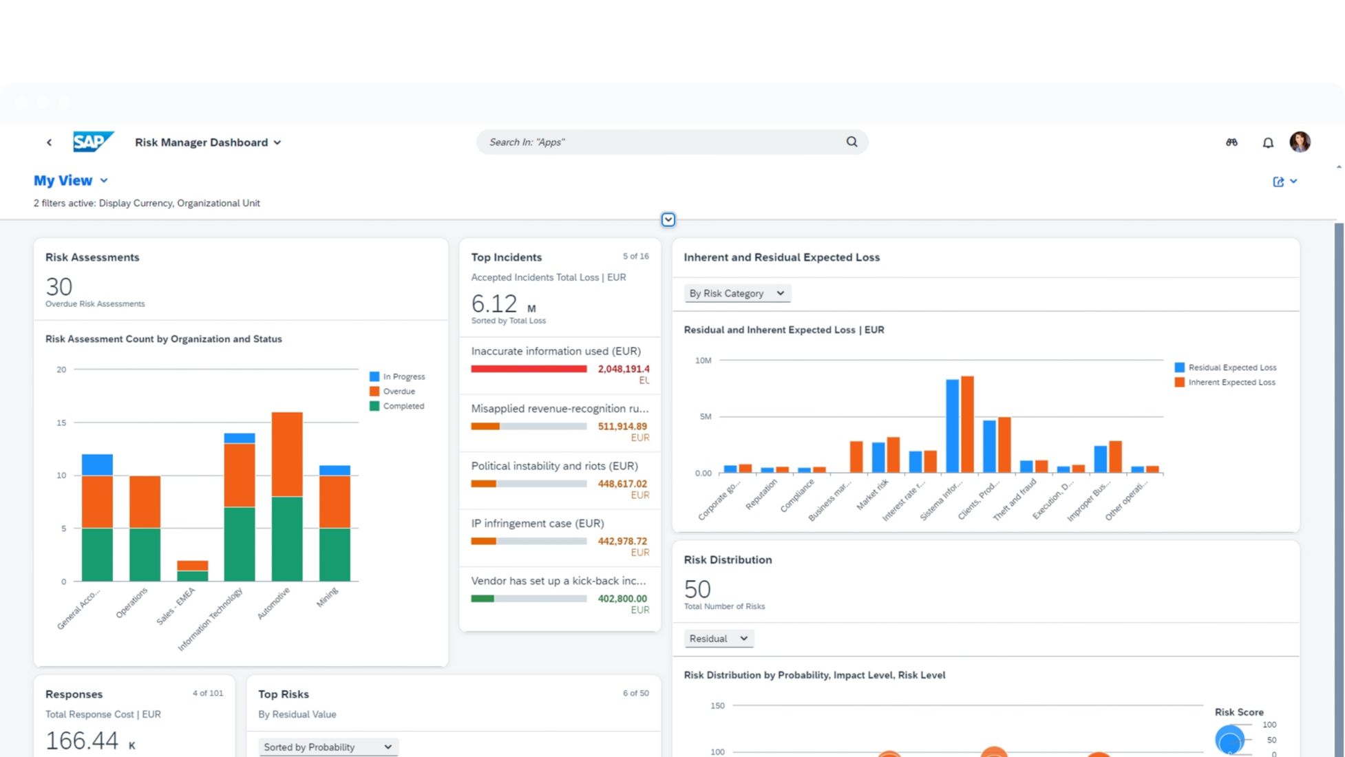Click the back arrow icon
This screenshot has width=1345, height=757.
click(x=49, y=142)
